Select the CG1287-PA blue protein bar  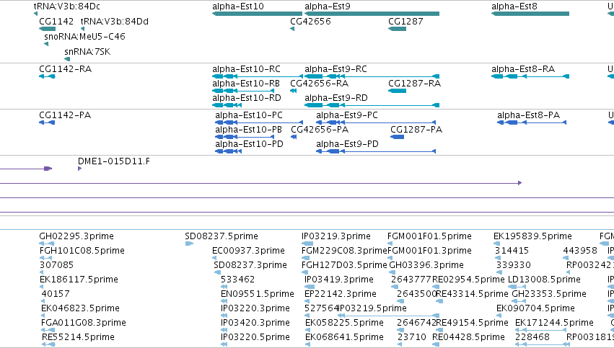point(397,137)
